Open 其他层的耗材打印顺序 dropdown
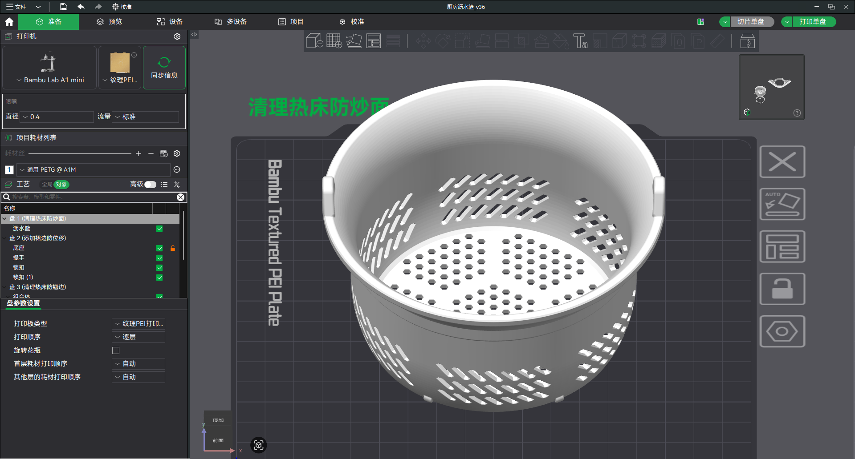 click(138, 377)
